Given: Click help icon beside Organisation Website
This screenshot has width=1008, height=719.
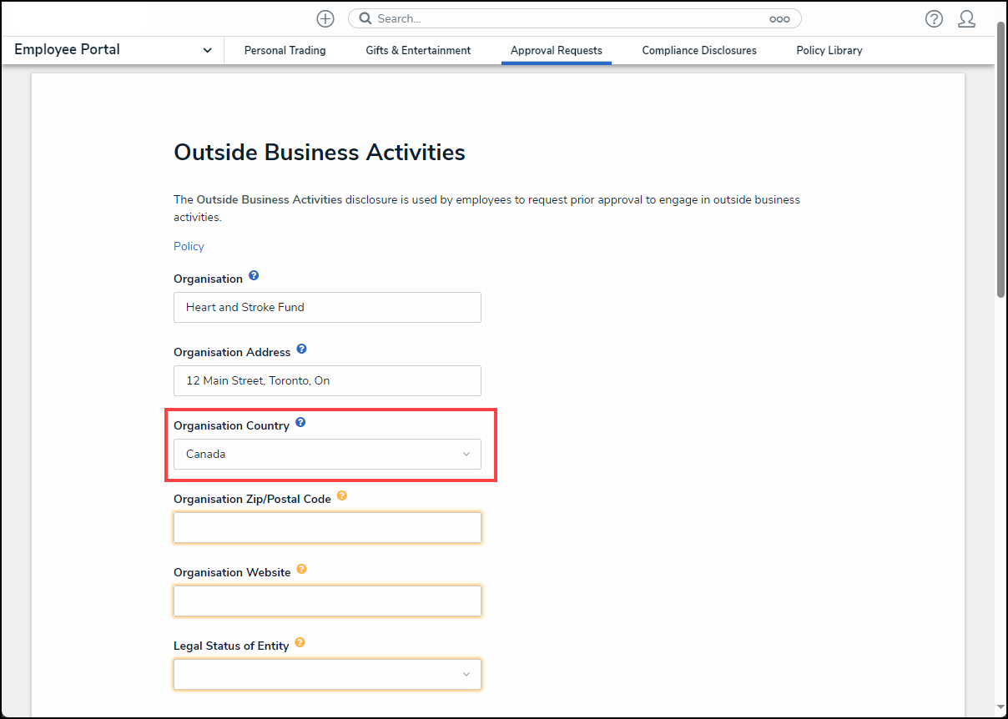Looking at the screenshot, I should 302,569.
